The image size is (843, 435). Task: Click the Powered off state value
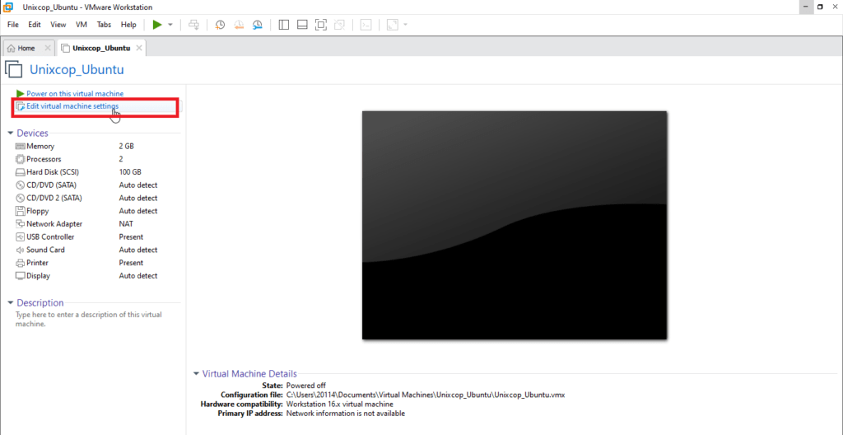pyautogui.click(x=306, y=386)
